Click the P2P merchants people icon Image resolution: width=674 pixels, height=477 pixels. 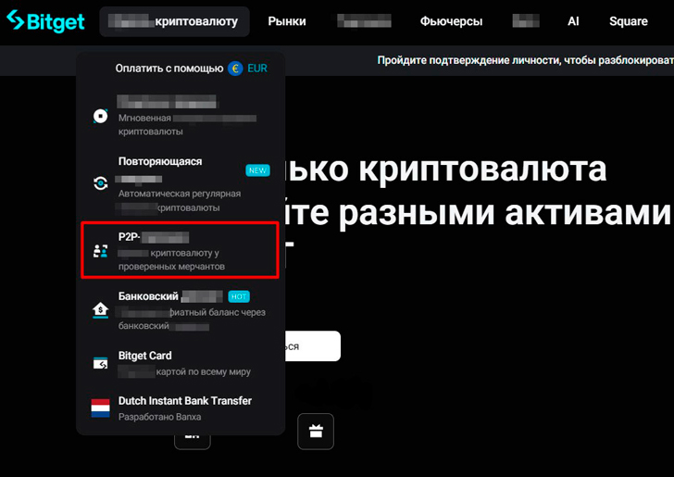(x=101, y=251)
